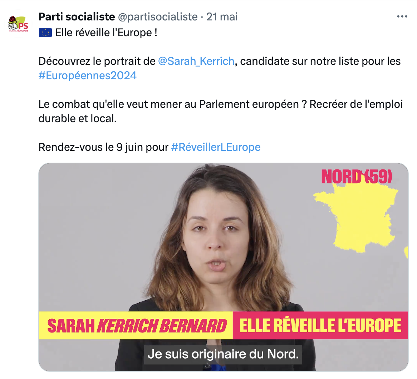Click the pink ELLE RÉVEILLE L'EUROPE banner
This screenshot has width=417, height=379.
point(320,326)
